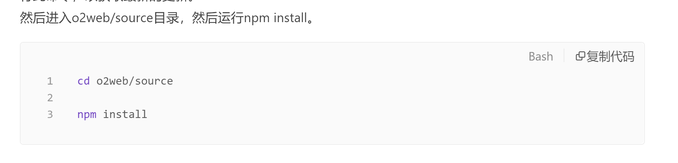Click the divider between Bash and copy
This screenshot has height=163, width=678.
[x=564, y=56]
